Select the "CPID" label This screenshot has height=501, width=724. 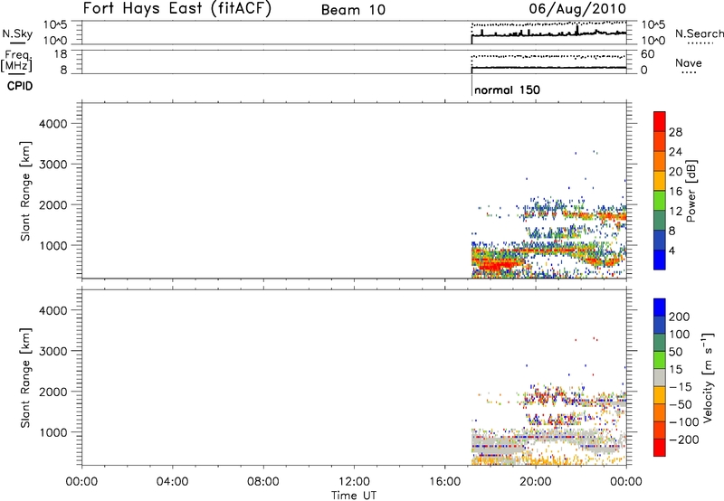(x=20, y=86)
